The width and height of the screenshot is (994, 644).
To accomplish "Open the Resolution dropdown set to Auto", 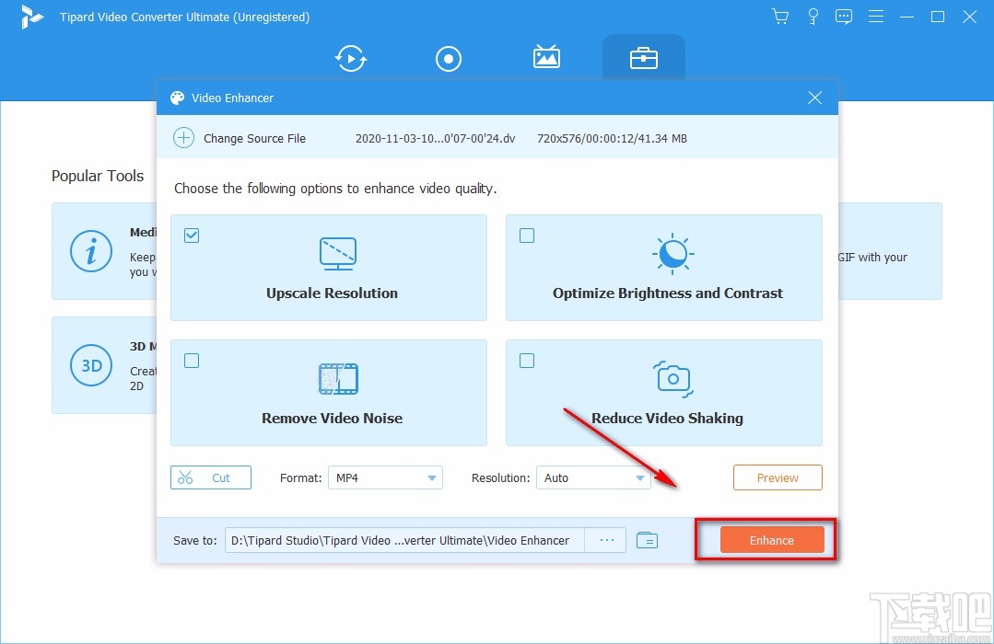I will click(x=593, y=477).
